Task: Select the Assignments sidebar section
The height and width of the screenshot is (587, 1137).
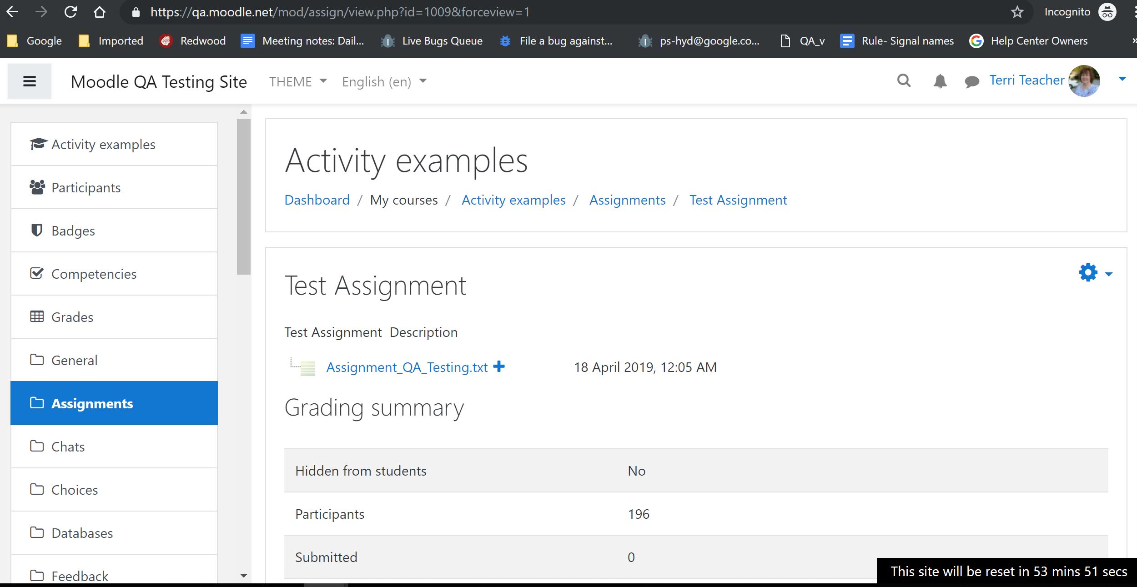Action: (x=114, y=403)
